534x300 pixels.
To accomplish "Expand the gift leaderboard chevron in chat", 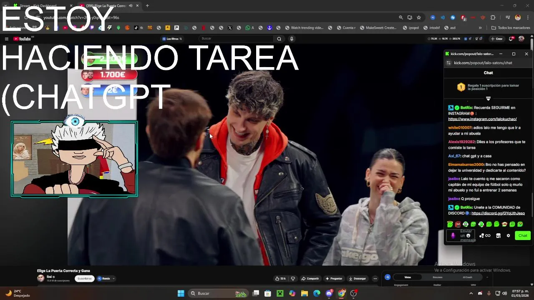I will point(488,99).
